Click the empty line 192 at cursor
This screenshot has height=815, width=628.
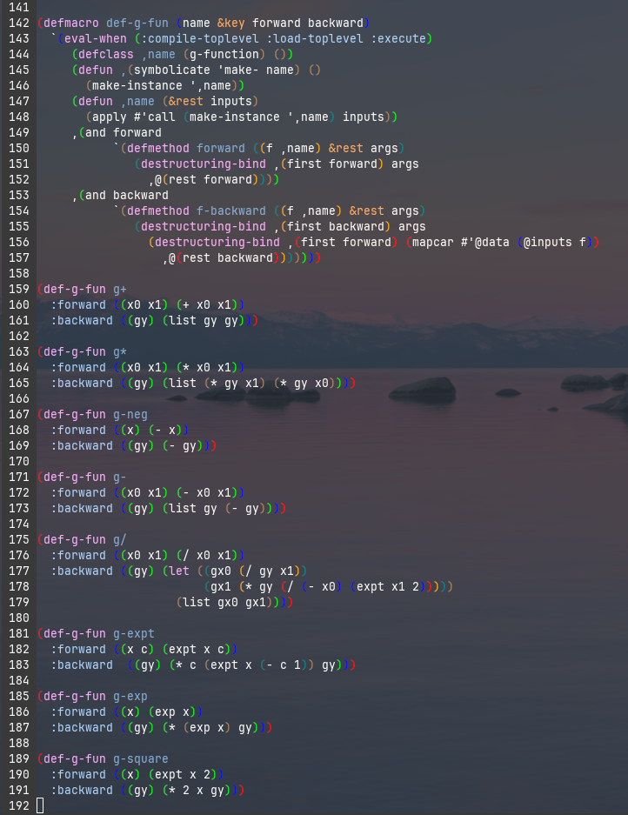pyautogui.click(x=40, y=805)
